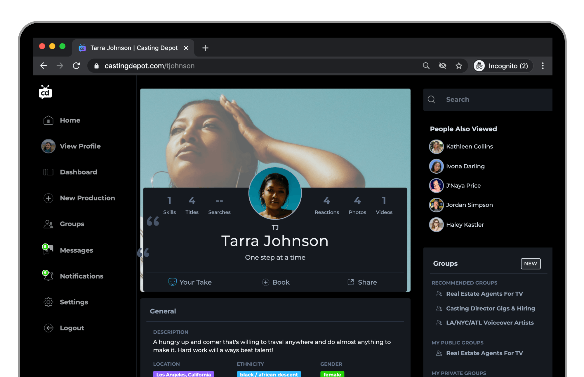Viewport: 584px width, 377px height.
Task: Toggle the crossed-eye tracking icon in address bar
Action: point(442,66)
